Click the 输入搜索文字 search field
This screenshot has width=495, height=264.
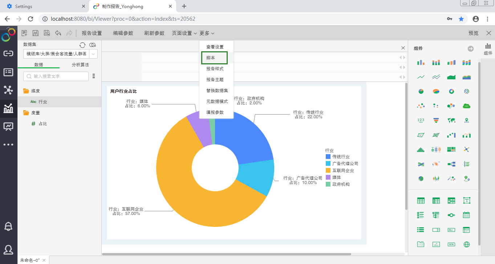click(56, 76)
